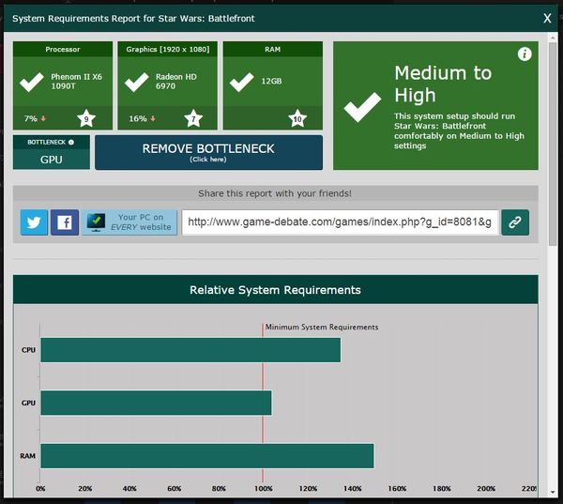
Task: Click the Medium to High heading
Action: (x=443, y=84)
